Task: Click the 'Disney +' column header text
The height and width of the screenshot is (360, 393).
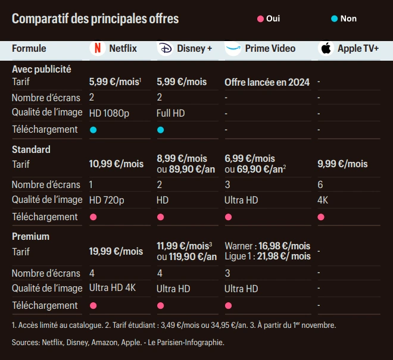Action: pos(195,48)
